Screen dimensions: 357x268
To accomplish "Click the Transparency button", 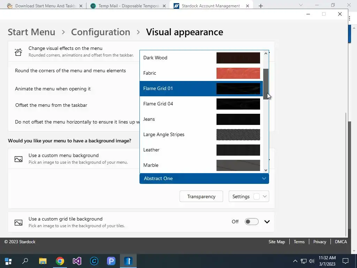I will (x=201, y=196).
